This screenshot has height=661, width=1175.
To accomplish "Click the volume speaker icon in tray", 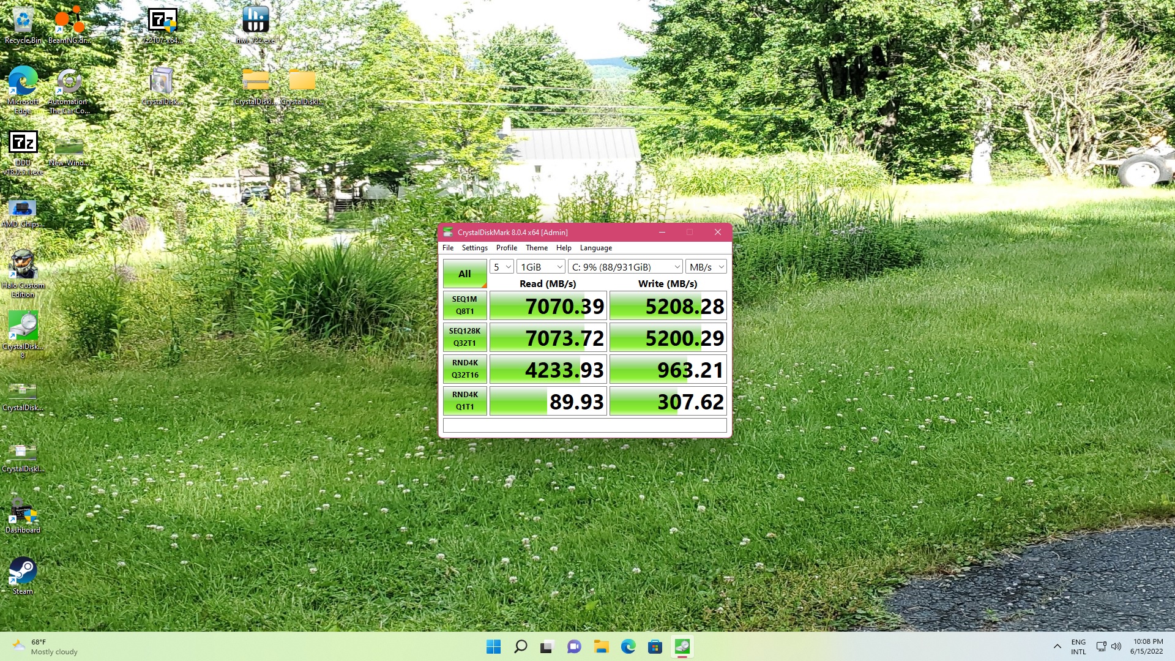I will click(x=1116, y=646).
